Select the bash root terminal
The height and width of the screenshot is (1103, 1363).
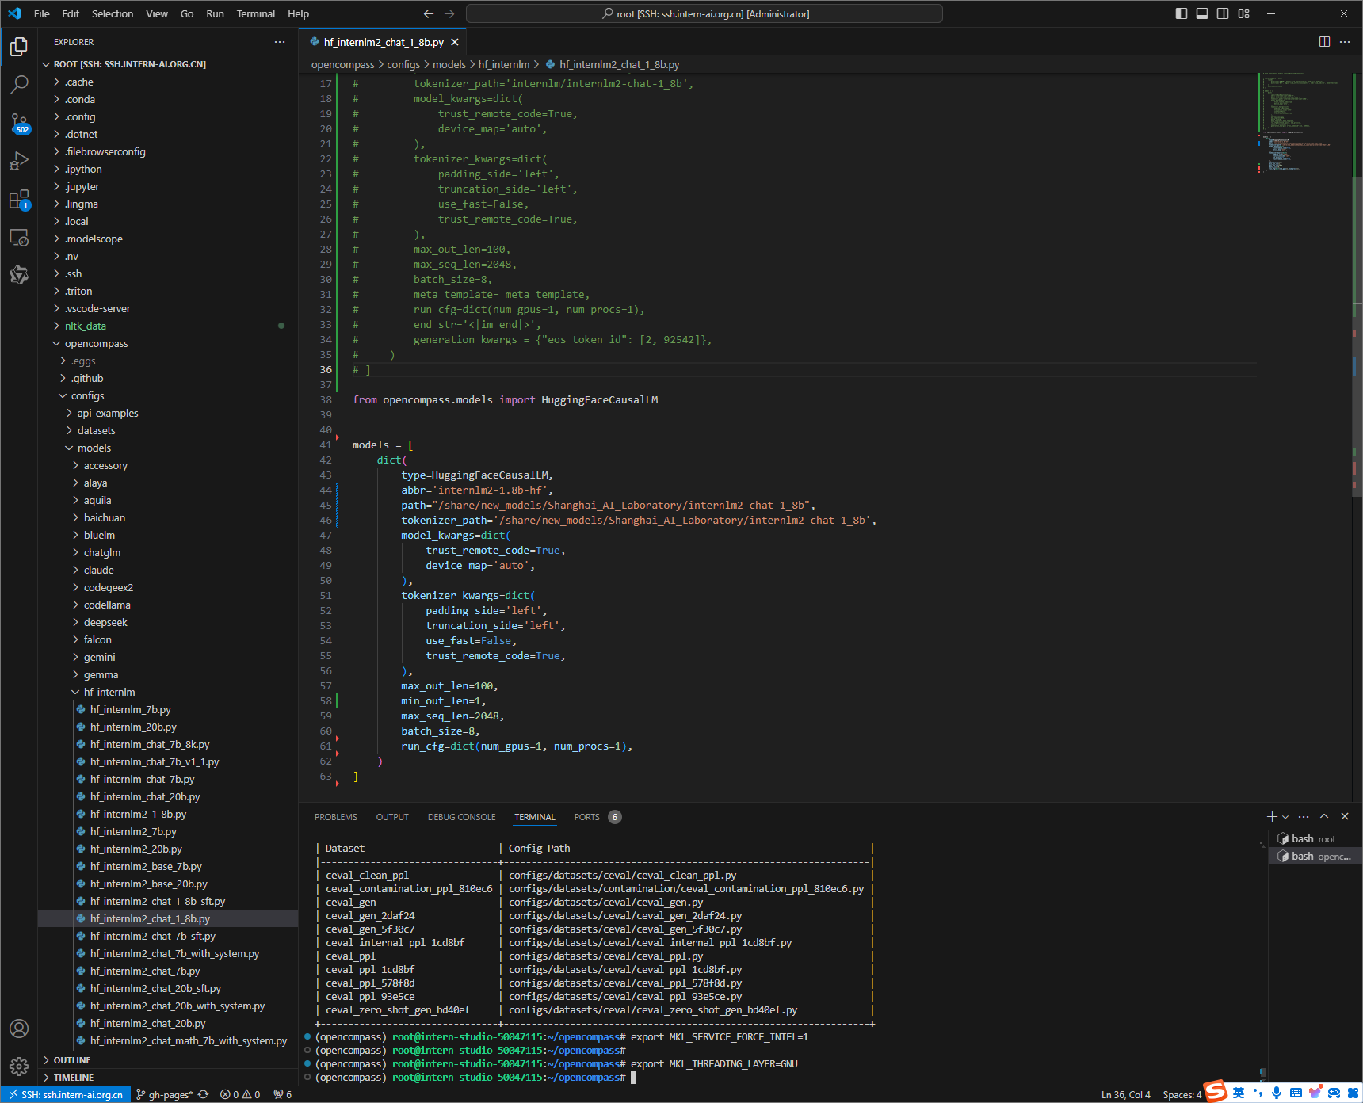click(x=1315, y=838)
